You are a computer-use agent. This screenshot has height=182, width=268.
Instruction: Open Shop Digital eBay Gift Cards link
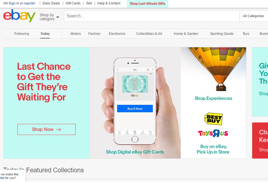point(135,152)
